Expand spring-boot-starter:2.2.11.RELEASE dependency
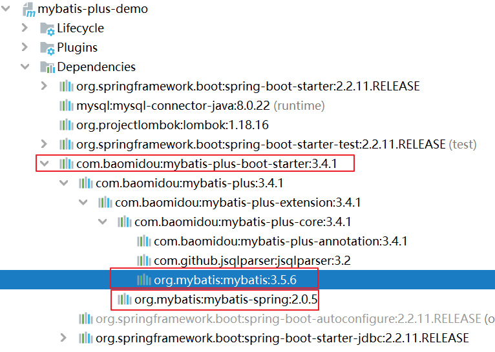The width and height of the screenshot is (495, 352). [x=44, y=87]
